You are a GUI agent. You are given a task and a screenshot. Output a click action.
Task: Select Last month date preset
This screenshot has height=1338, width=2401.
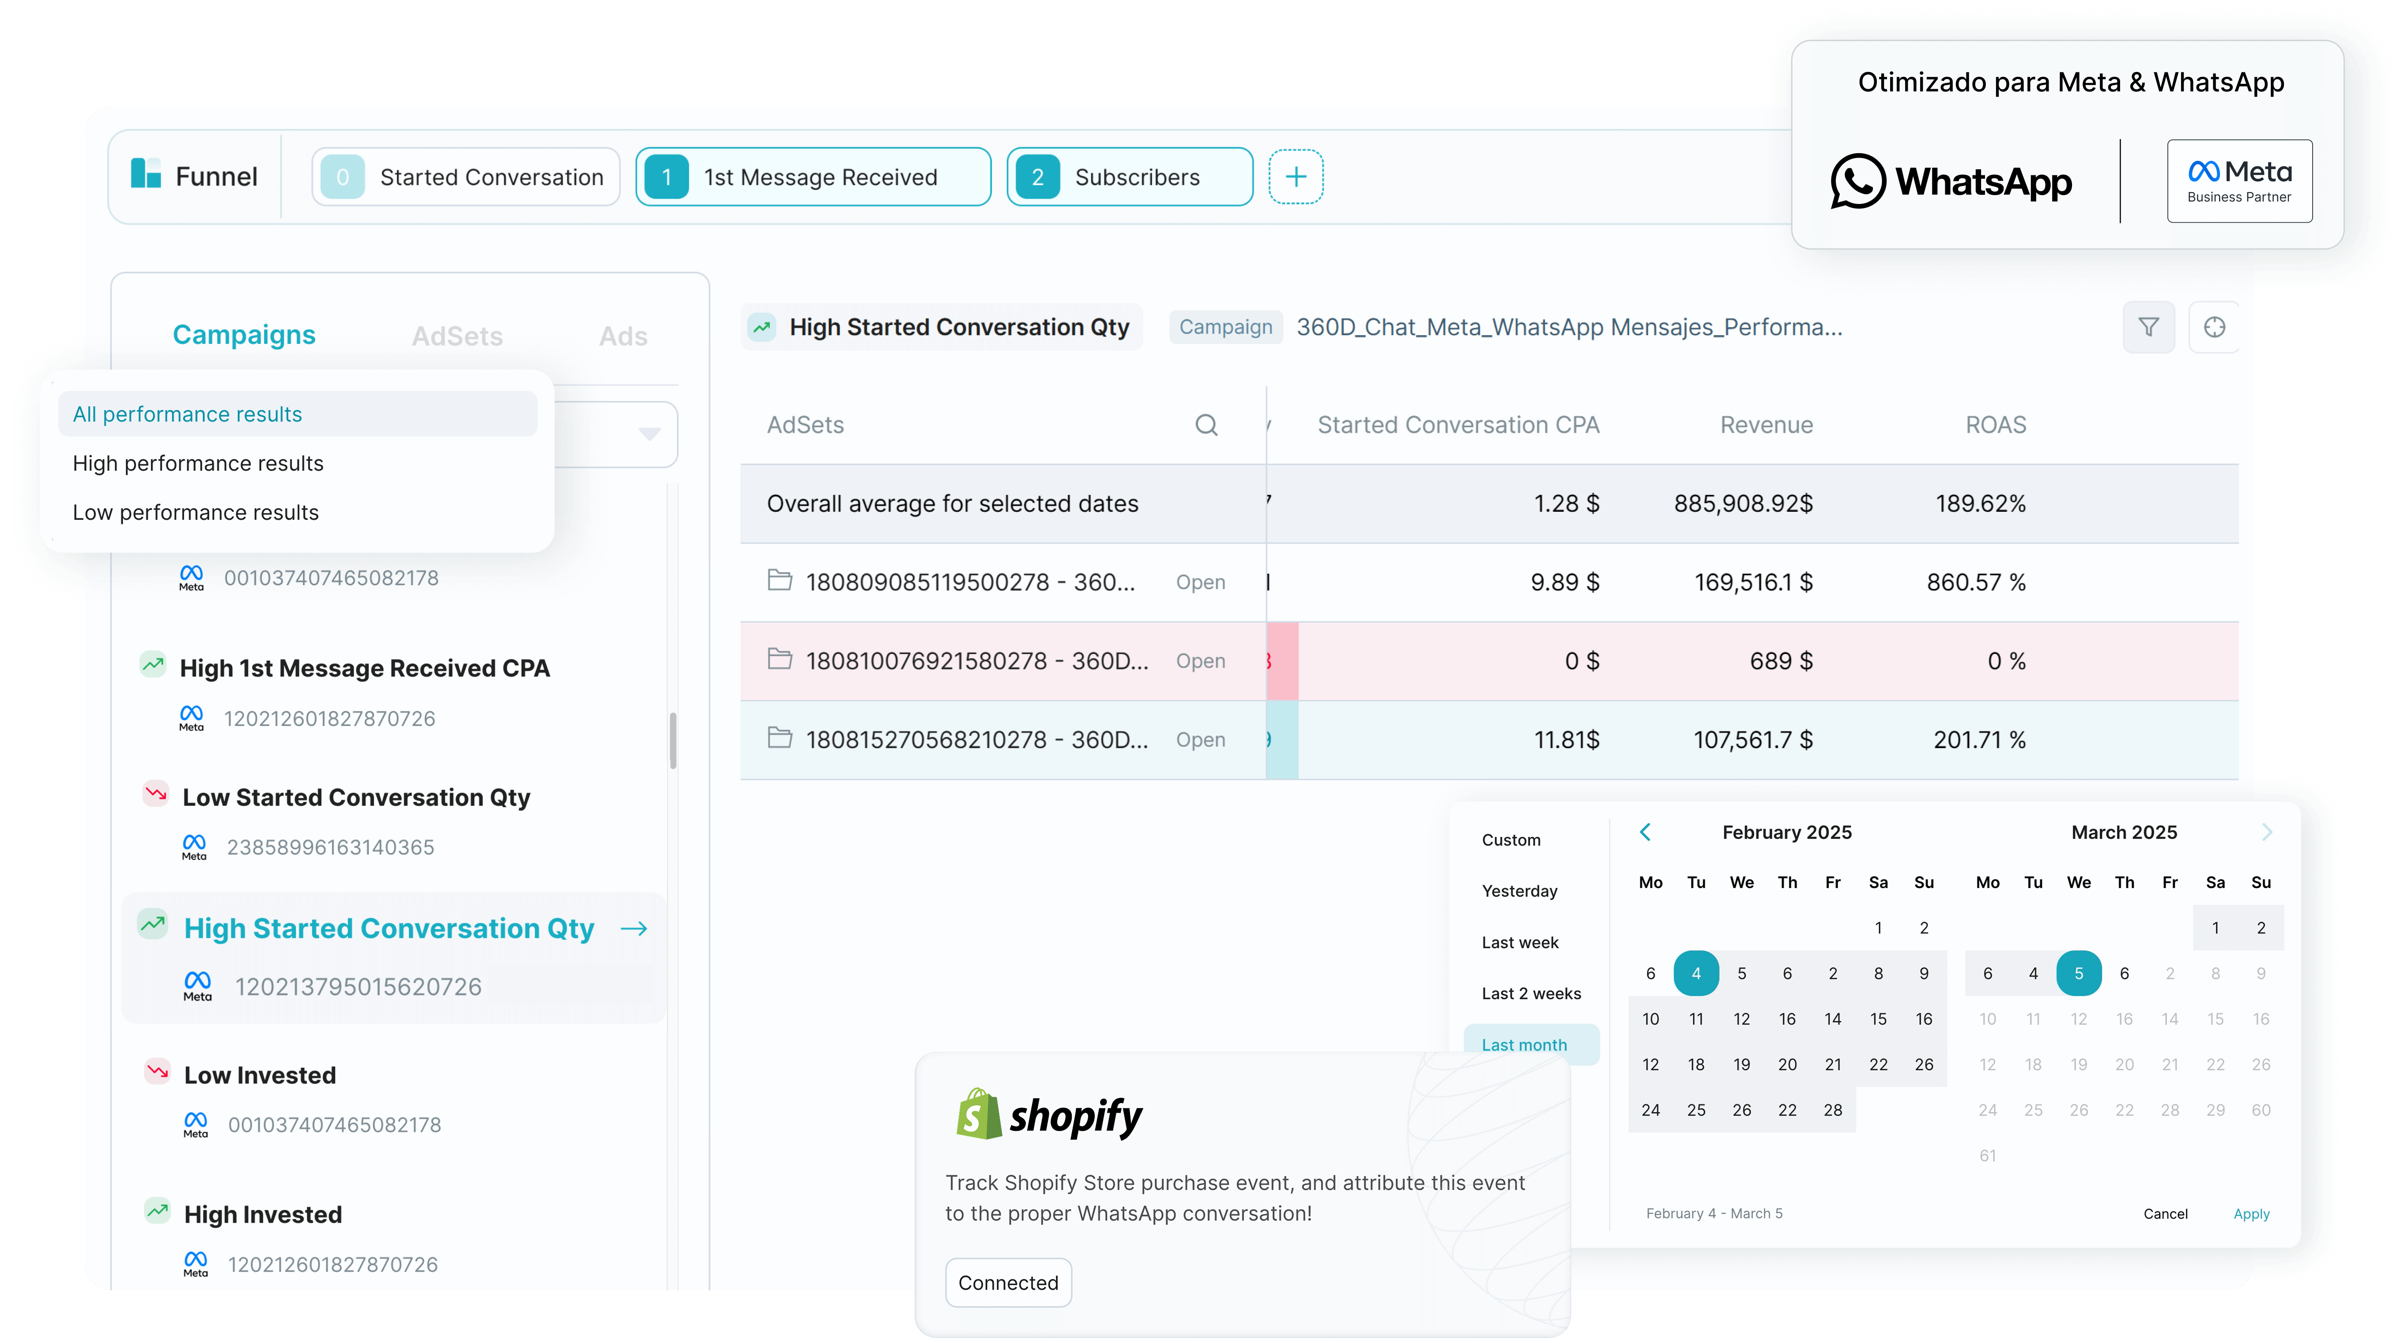[x=1531, y=1044]
